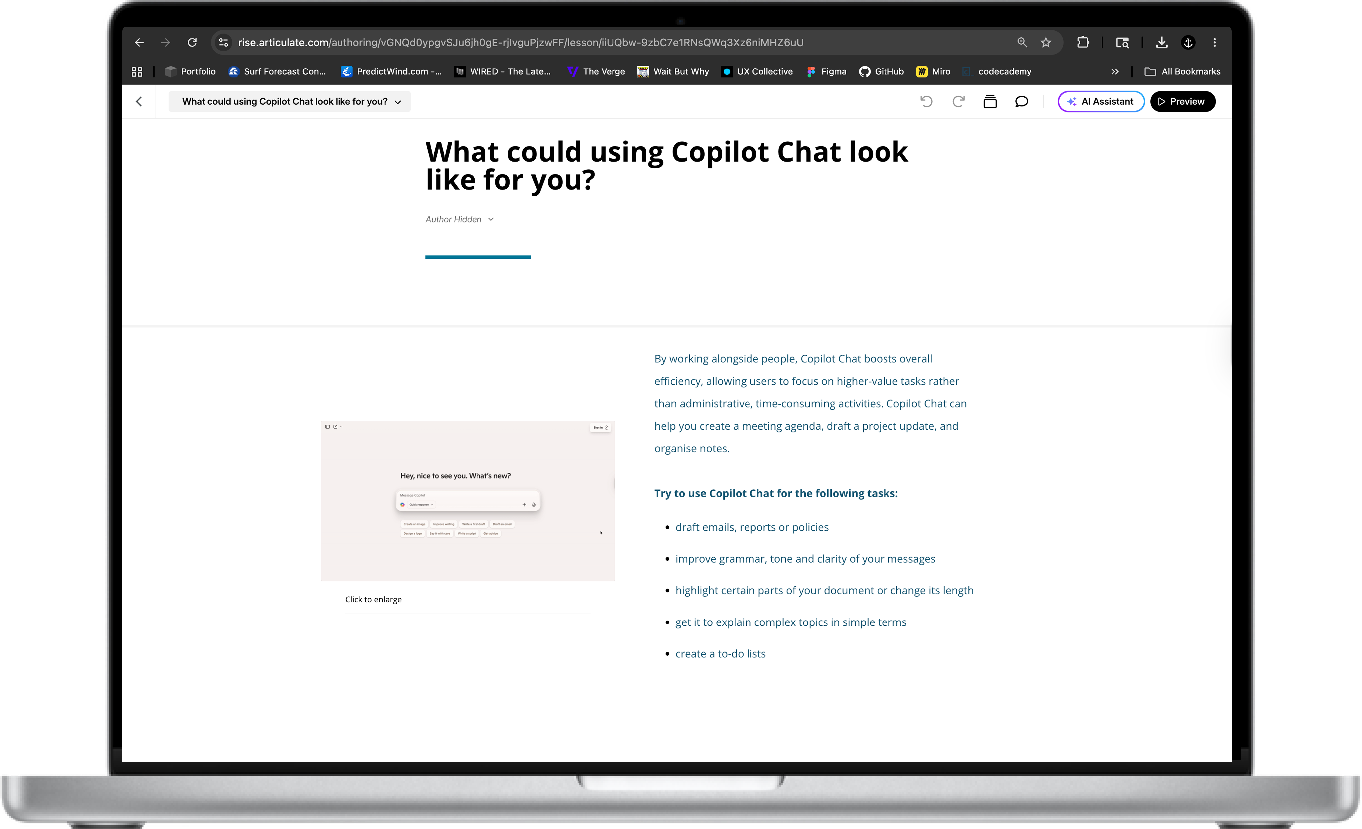Viewport: 1362px width, 829px height.
Task: Select bullet 'draft emails, reports or policies'
Action: pos(752,527)
